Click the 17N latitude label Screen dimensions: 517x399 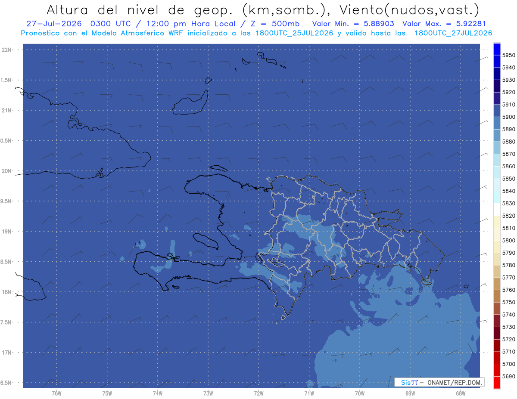pyautogui.click(x=6, y=353)
